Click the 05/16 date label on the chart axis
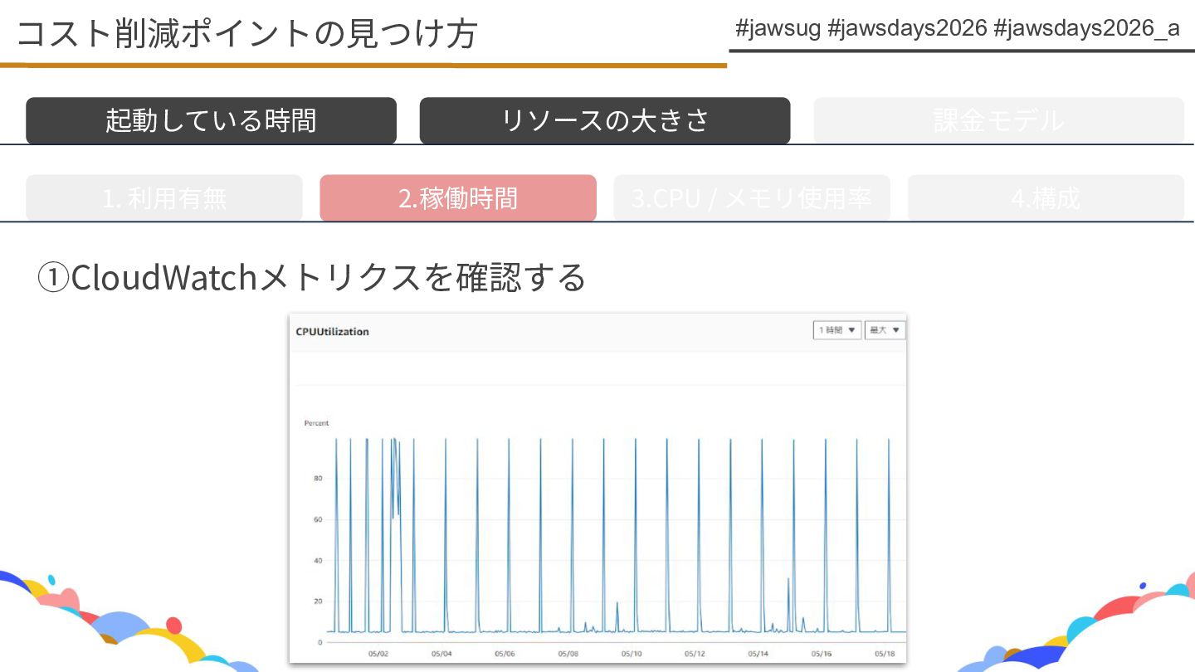The image size is (1195, 672). click(821, 654)
